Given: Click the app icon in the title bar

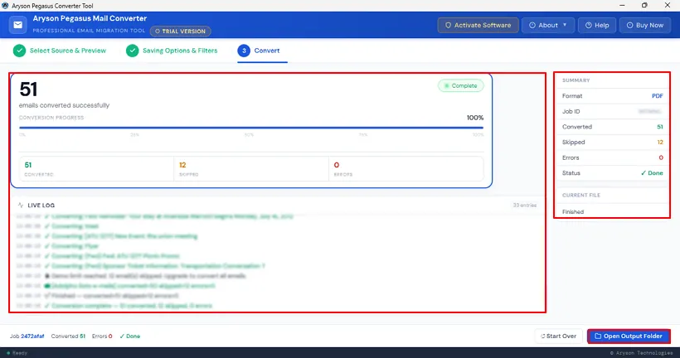Looking at the screenshot, I should (x=5, y=6).
